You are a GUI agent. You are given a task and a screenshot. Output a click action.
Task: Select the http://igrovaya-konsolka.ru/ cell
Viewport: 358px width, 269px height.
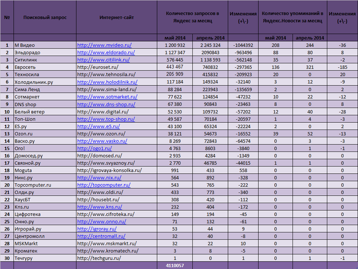pos(117,170)
